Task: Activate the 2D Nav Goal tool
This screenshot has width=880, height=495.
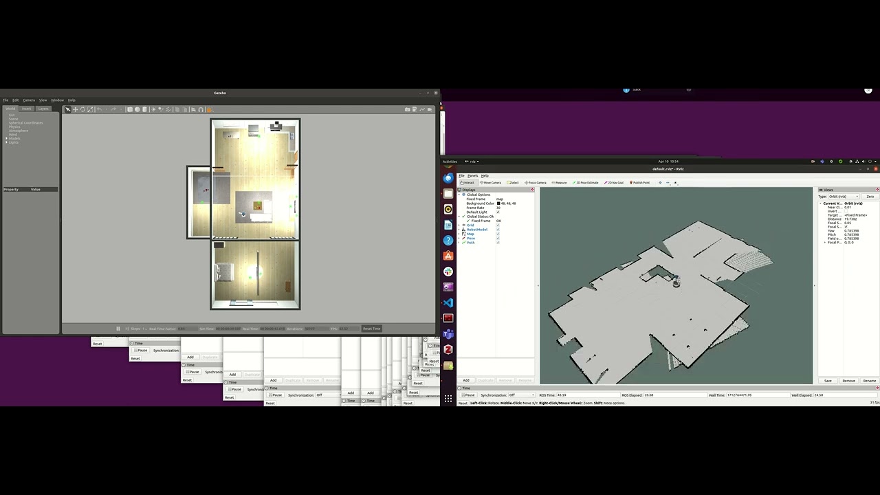Action: pos(614,183)
